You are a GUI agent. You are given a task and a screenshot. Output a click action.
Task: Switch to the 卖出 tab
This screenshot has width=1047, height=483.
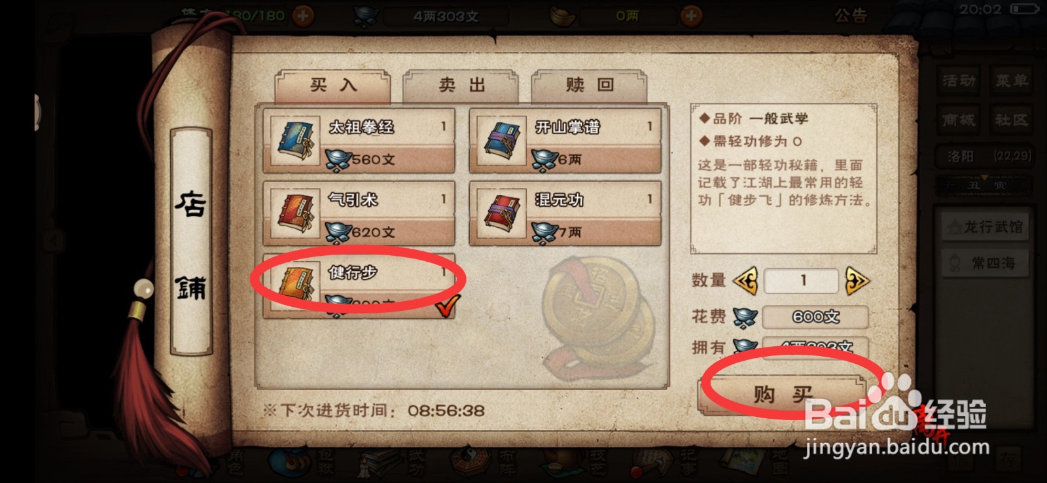[x=461, y=86]
